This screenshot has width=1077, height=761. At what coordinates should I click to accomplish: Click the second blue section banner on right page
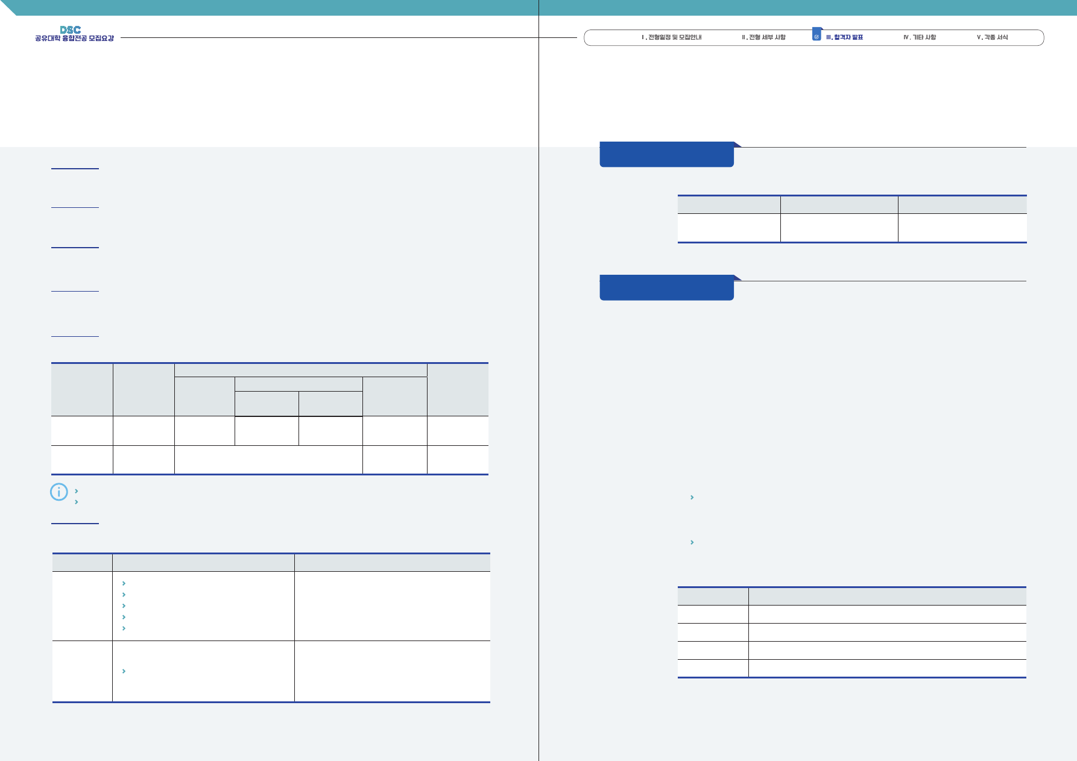666,288
